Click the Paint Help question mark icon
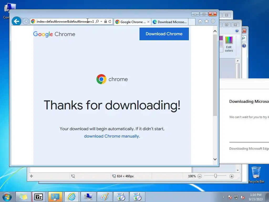The height and width of the screenshot is (202, 269). pos(237,31)
